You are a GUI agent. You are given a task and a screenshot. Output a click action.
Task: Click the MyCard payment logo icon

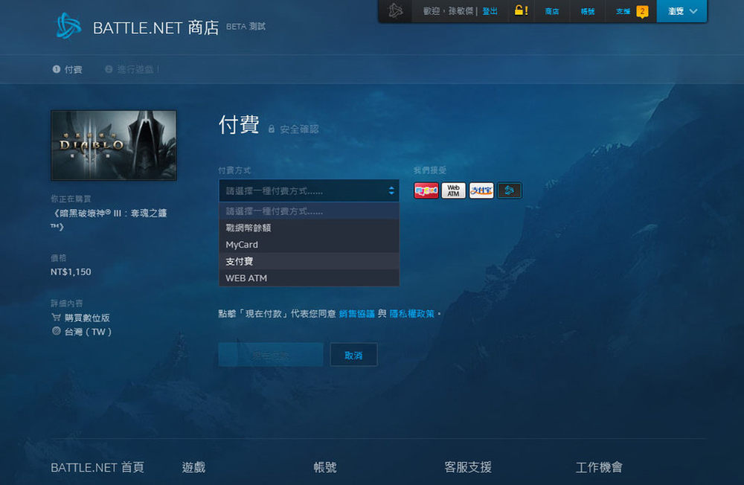point(426,190)
